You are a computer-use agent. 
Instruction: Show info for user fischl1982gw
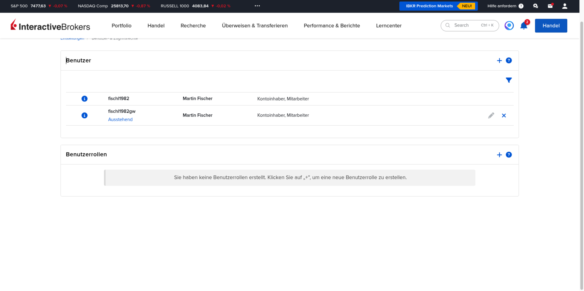tap(84, 115)
